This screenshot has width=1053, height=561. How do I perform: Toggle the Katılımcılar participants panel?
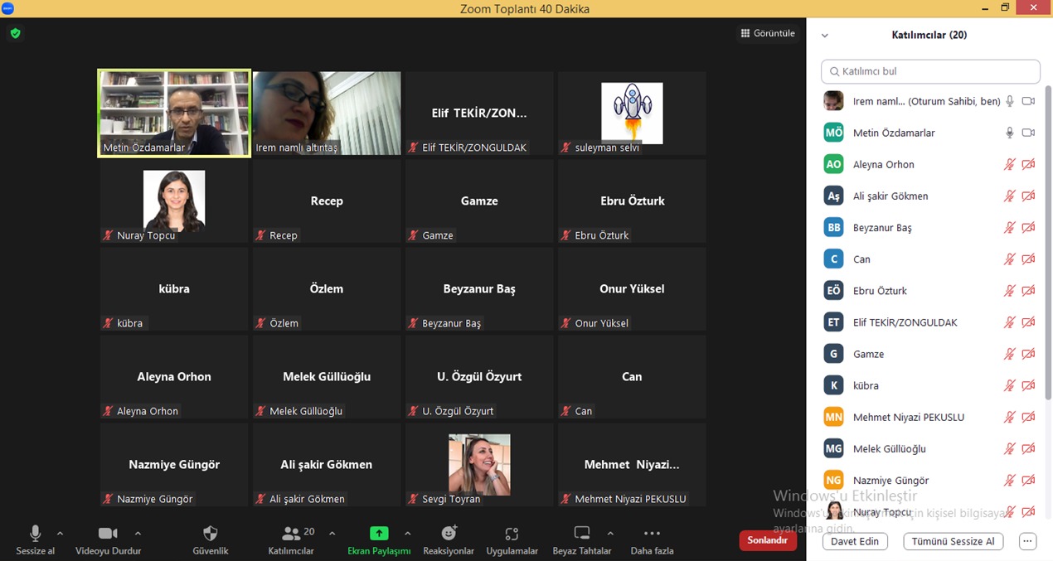(x=291, y=534)
